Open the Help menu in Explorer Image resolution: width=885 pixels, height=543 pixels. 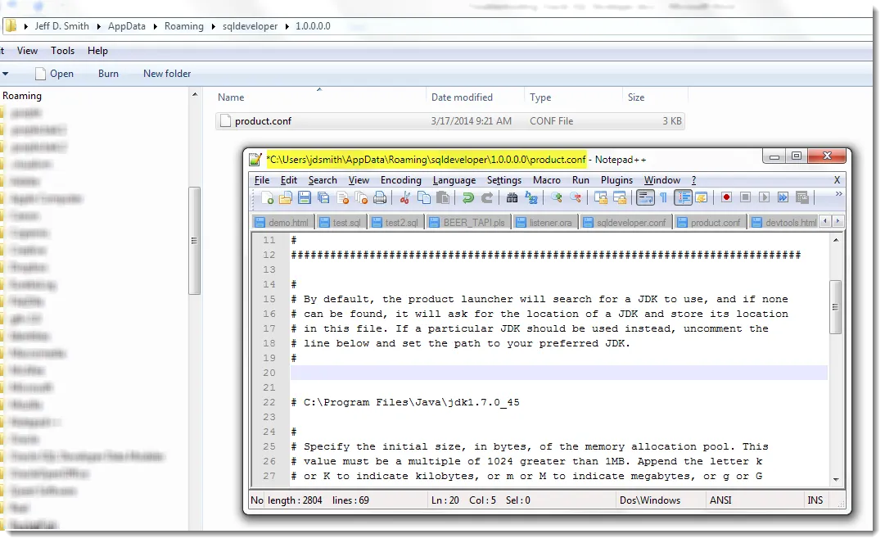click(x=97, y=51)
